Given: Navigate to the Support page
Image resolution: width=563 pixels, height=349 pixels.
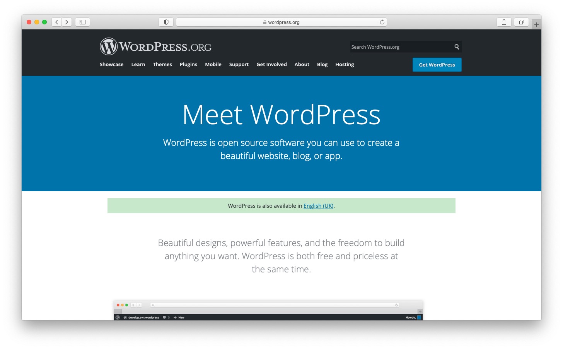Looking at the screenshot, I should click(x=239, y=65).
